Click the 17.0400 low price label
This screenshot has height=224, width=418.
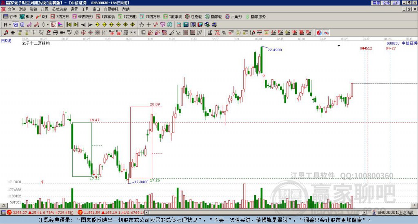click(141, 182)
